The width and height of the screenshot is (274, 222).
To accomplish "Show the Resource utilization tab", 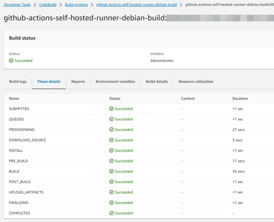I will pos(196,81).
